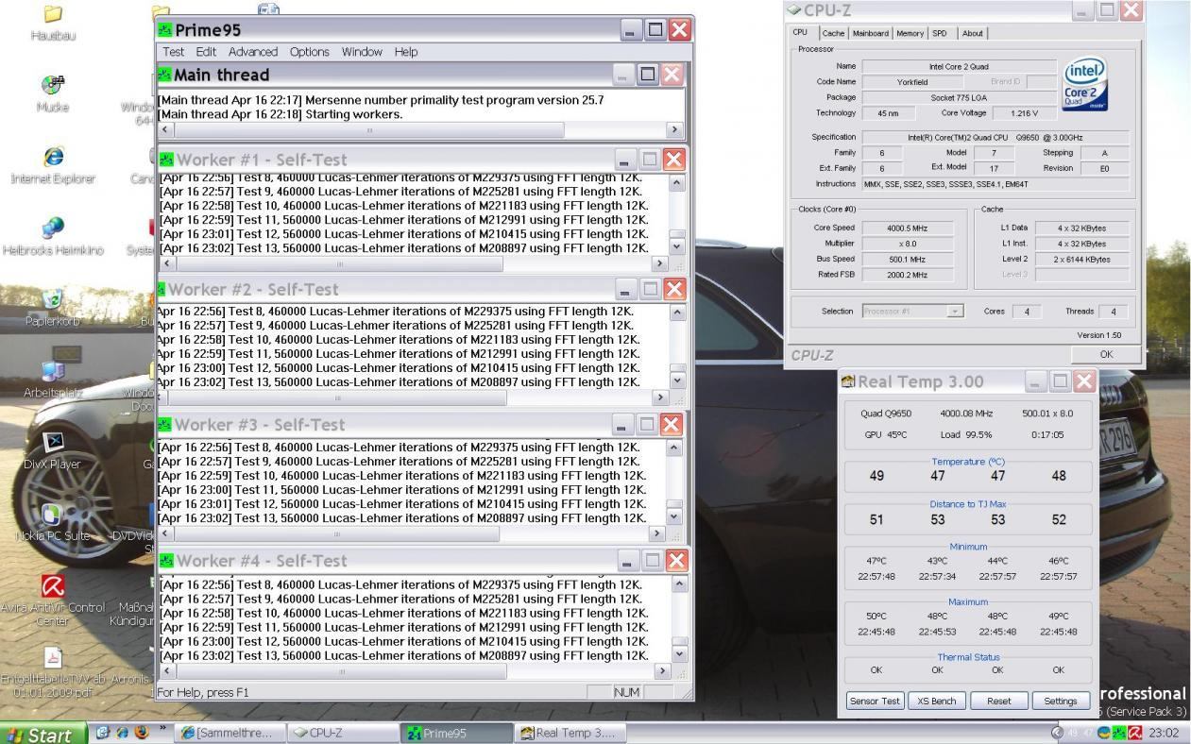Open the Prime95 Window menu
This screenshot has width=1191, height=744.
point(362,52)
